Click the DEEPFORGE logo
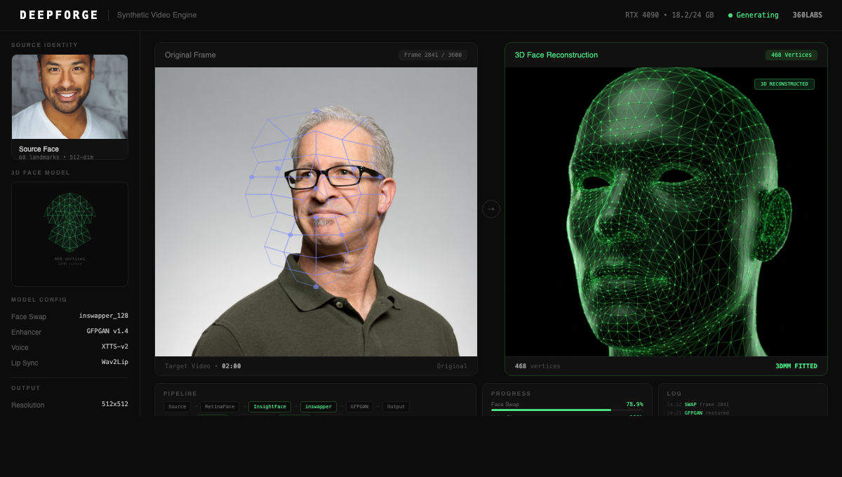 60,15
